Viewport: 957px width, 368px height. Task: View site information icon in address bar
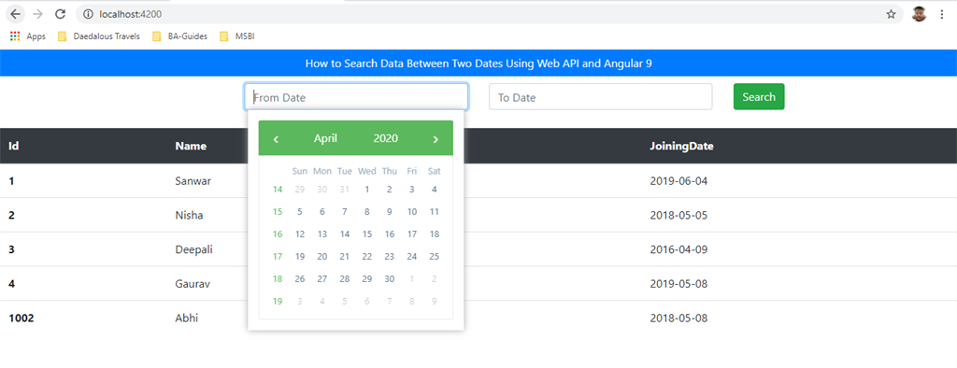click(x=88, y=14)
